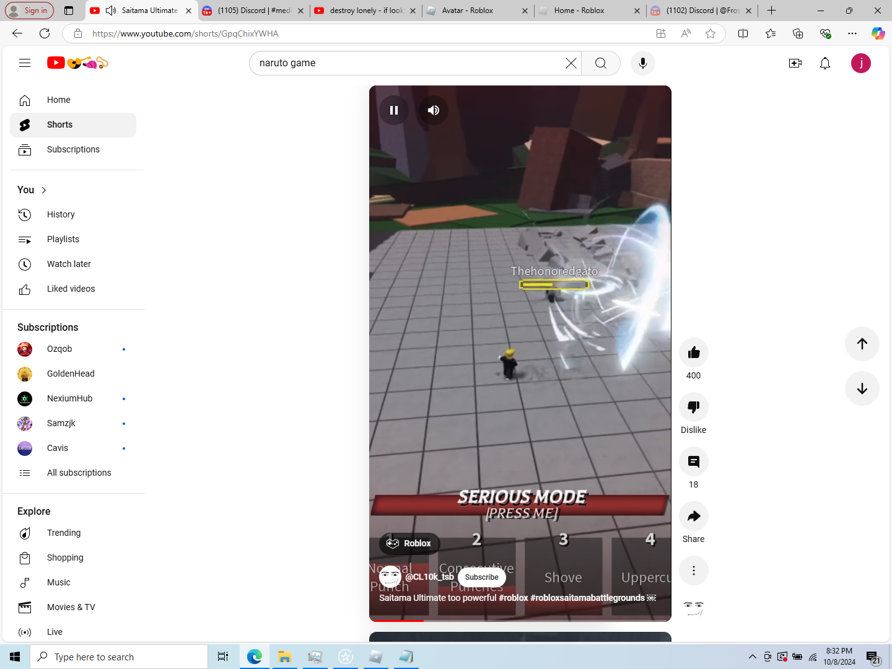Open the @CL10k_tsb channel link
Image resolution: width=892 pixels, height=669 pixels.
point(429,577)
